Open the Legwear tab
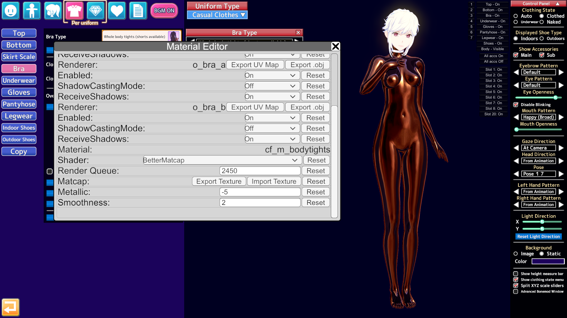This screenshot has width=567, height=318. (x=19, y=116)
